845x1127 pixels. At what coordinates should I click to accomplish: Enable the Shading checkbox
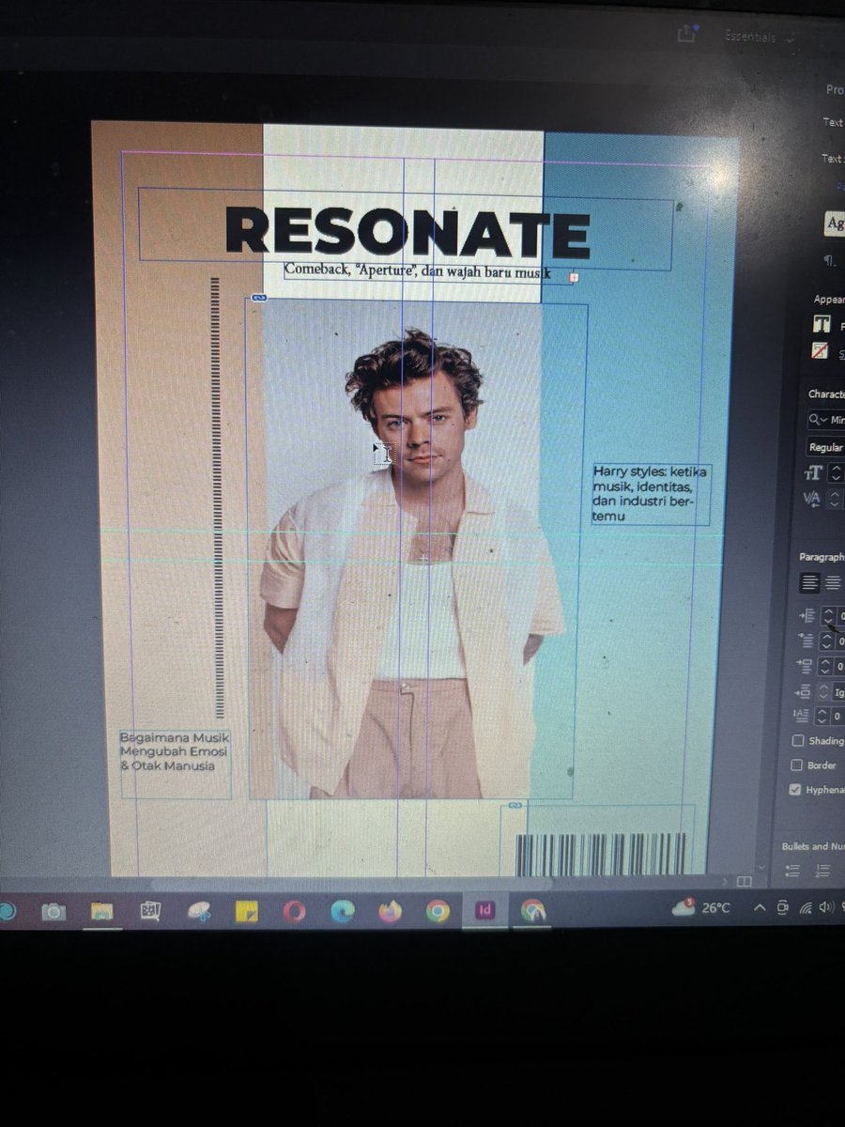click(x=797, y=741)
